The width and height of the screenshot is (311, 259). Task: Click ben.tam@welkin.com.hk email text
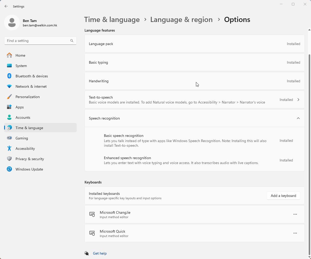(40, 26)
